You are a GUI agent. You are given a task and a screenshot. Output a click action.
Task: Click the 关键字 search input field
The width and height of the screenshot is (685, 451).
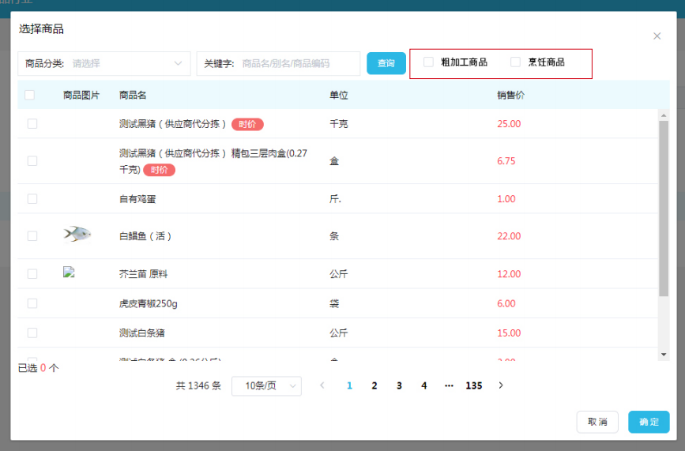tap(278, 64)
